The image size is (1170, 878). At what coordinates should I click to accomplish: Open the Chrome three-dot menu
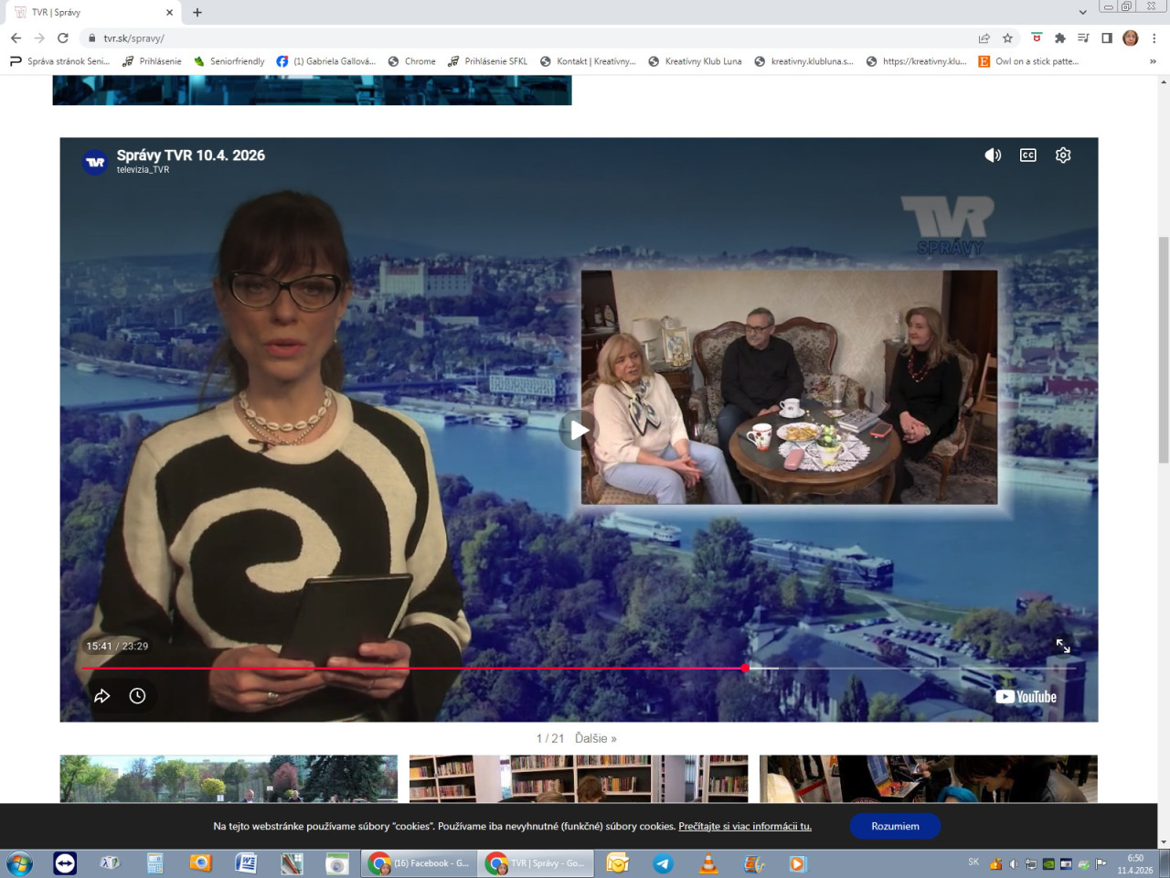click(1154, 38)
